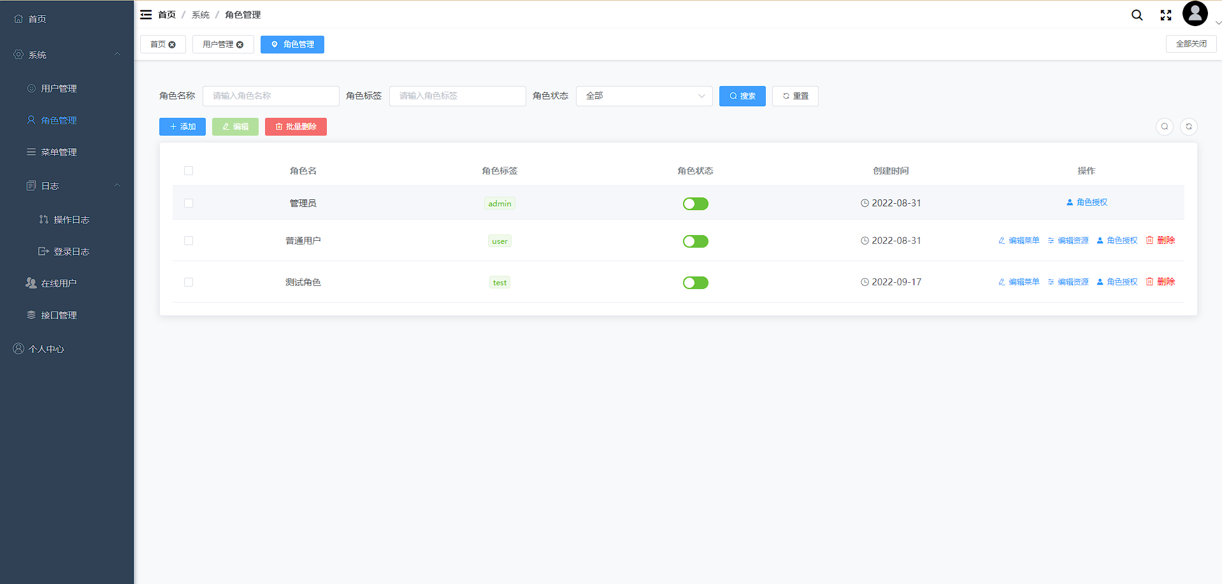The width and height of the screenshot is (1222, 584).
Task: Click the 请输入角色名称 input field
Action: [x=271, y=96]
